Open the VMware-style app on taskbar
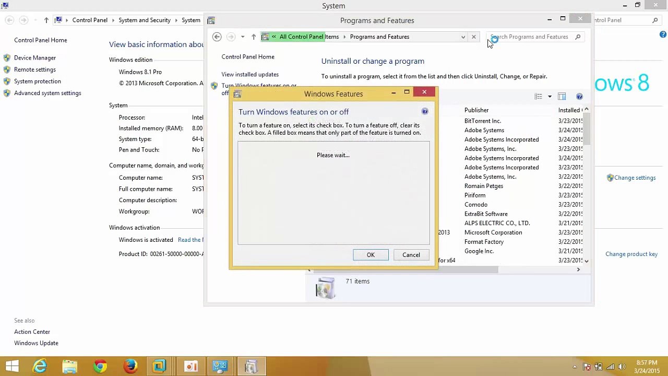 point(160,366)
